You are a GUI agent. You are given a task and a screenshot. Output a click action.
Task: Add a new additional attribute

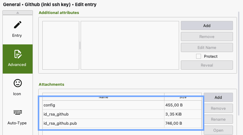207,26
